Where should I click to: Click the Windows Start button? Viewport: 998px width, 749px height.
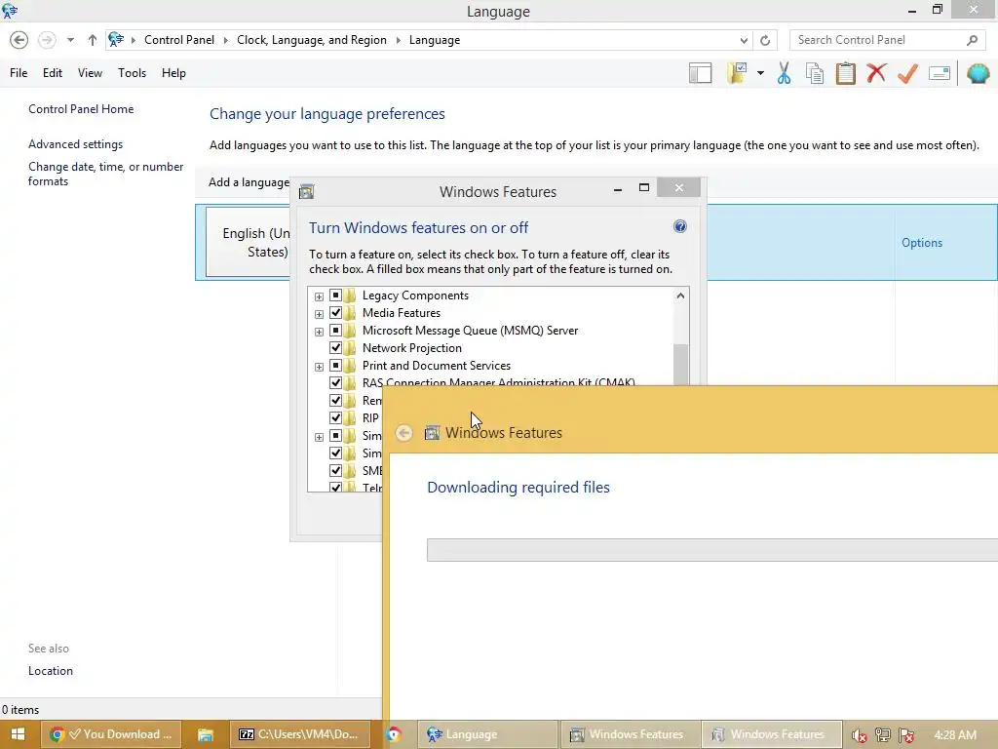[x=18, y=734]
